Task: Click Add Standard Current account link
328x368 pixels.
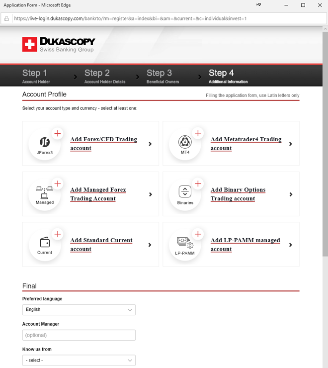Action: 101,244
